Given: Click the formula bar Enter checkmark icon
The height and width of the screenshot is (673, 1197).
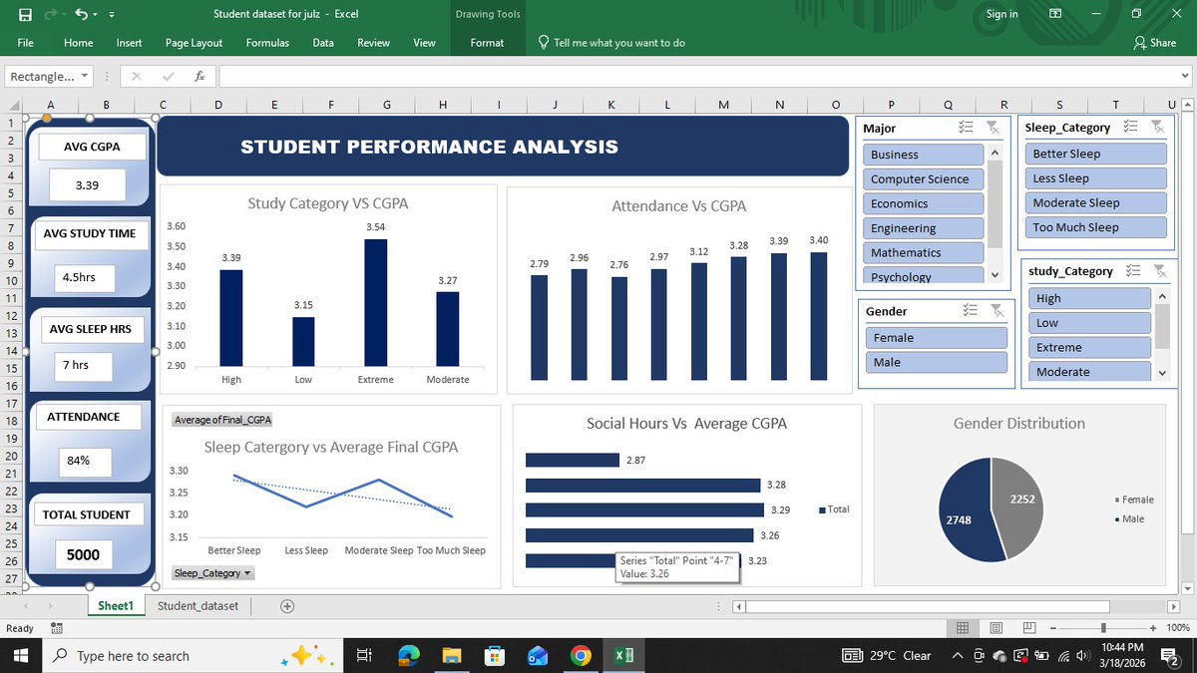Looking at the screenshot, I should pos(167,77).
